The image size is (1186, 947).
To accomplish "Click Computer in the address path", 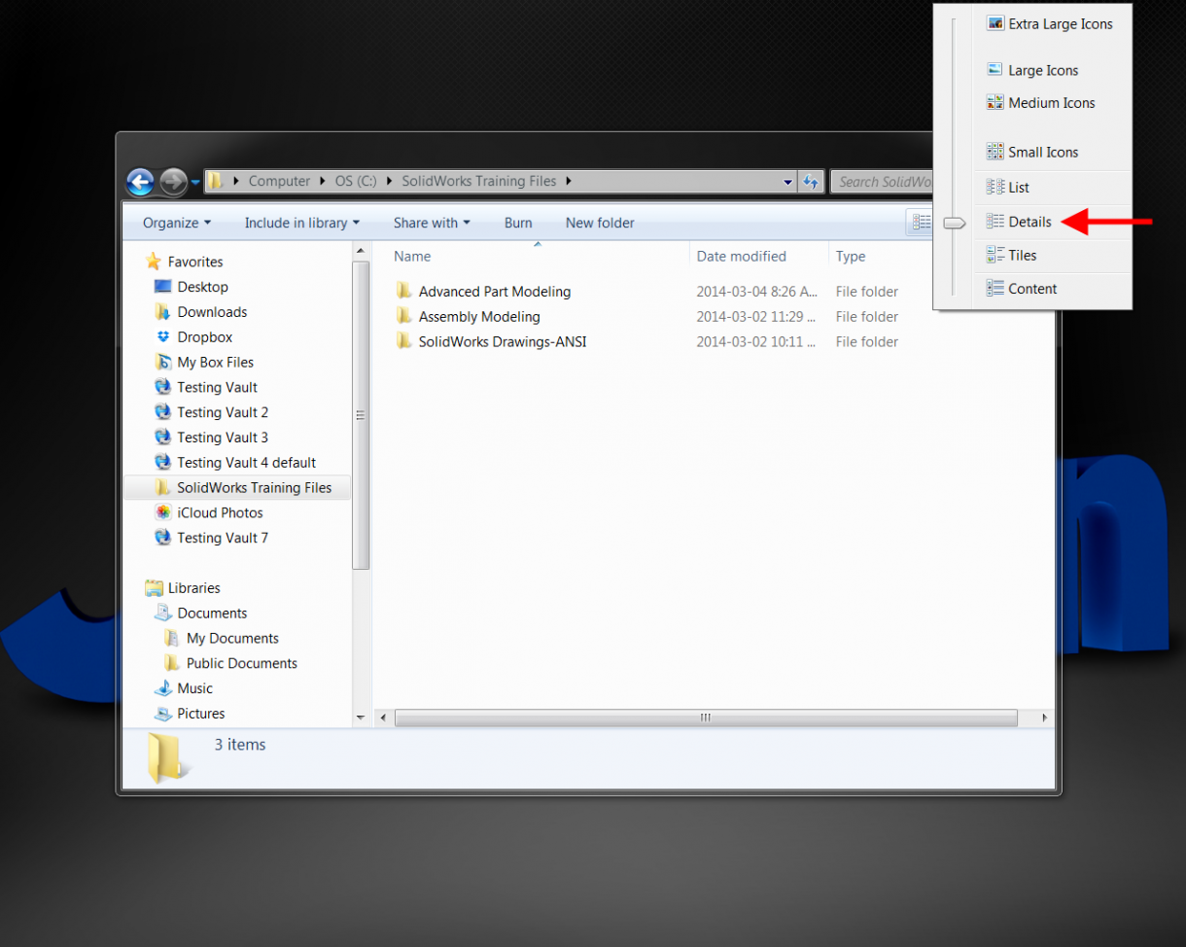I will pos(279,181).
